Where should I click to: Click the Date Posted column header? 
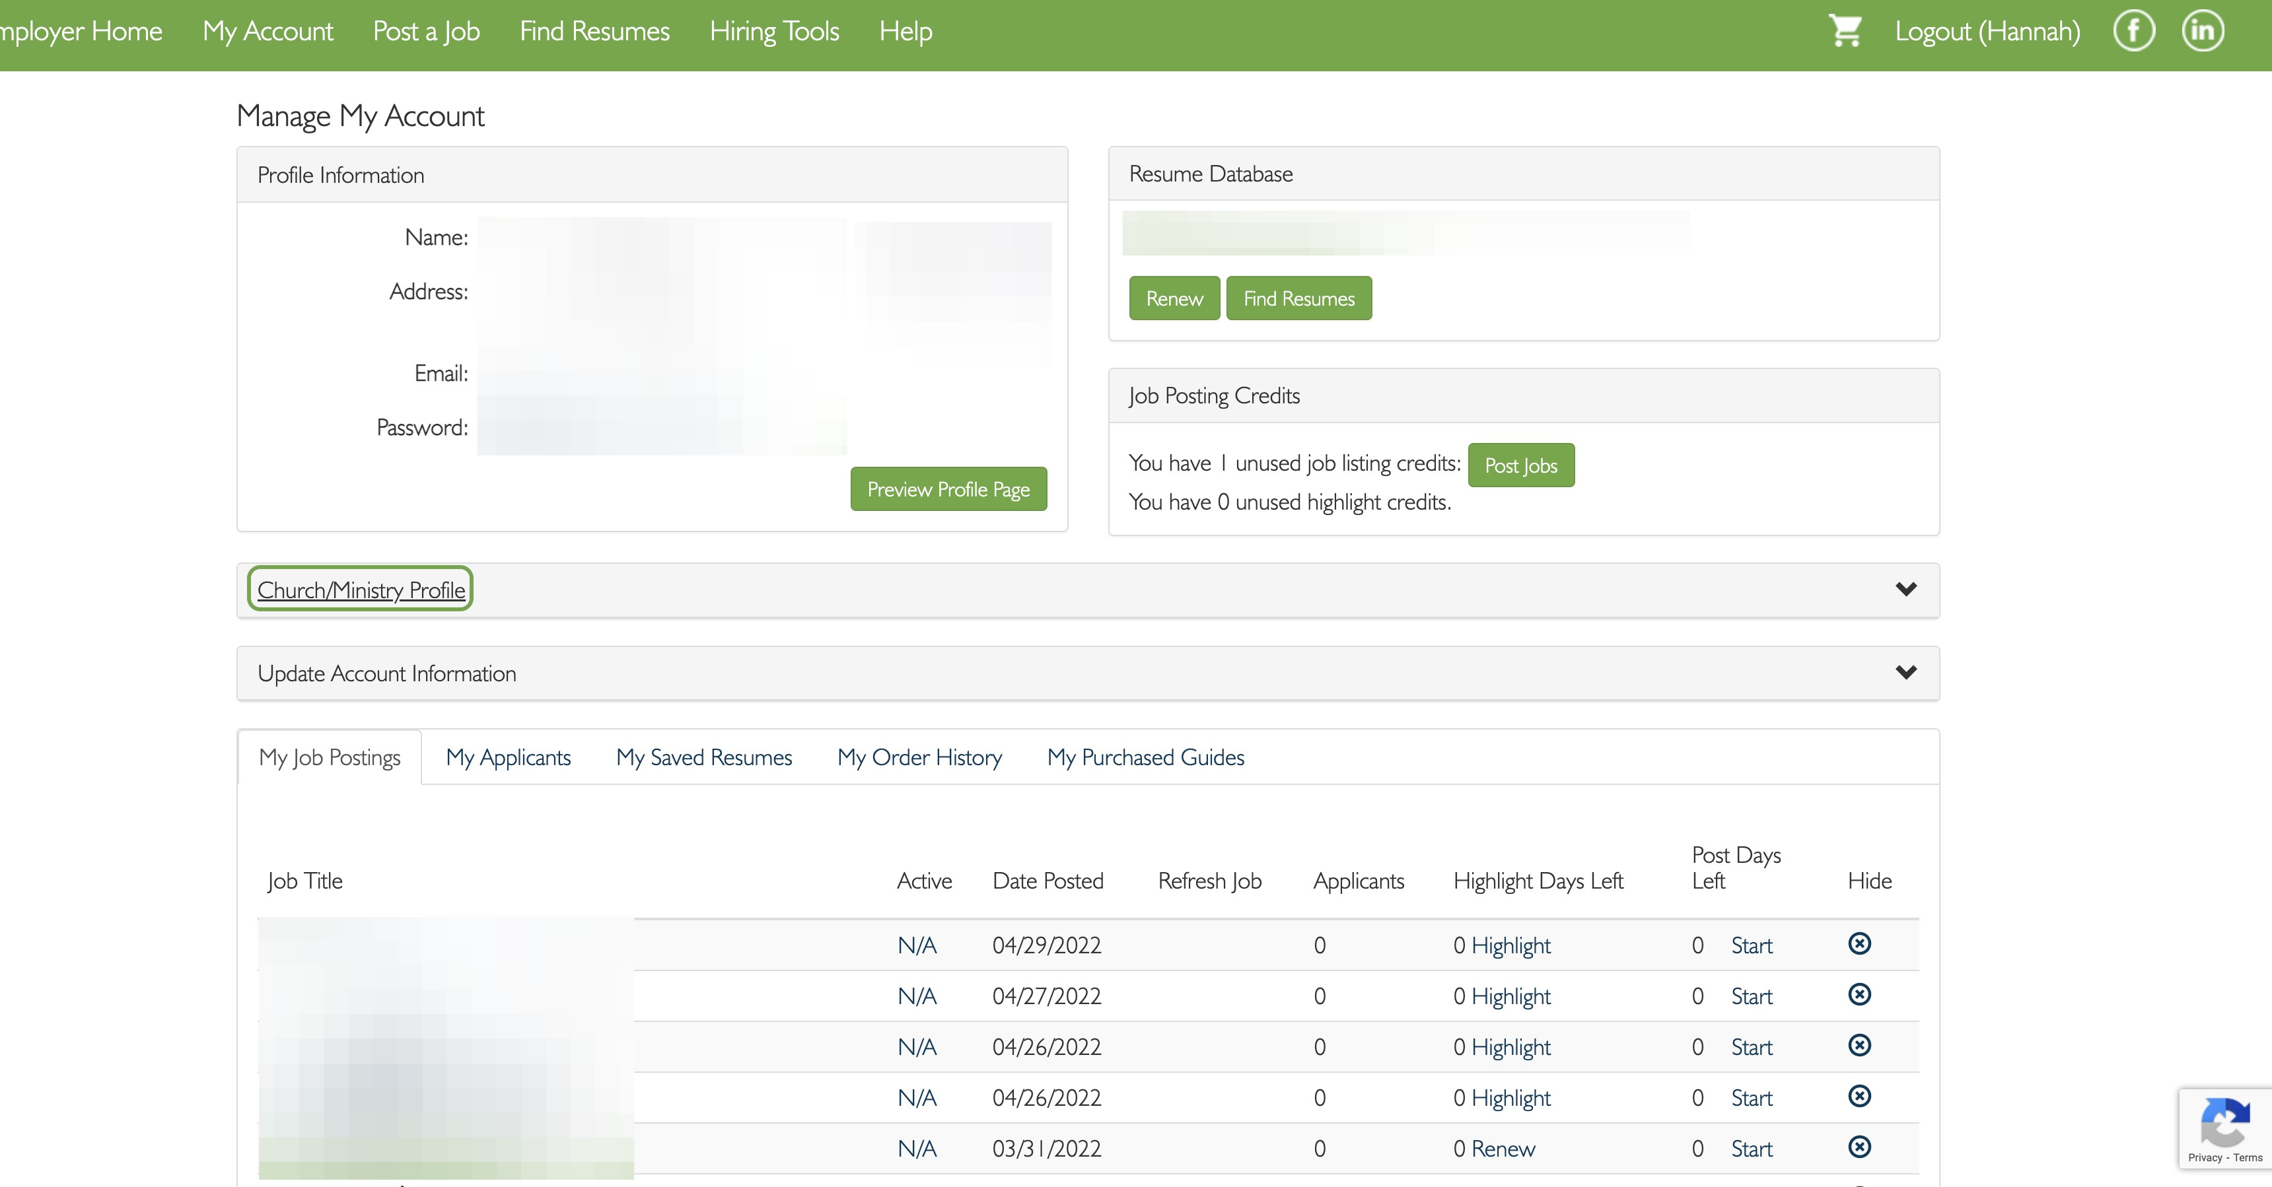point(1047,881)
